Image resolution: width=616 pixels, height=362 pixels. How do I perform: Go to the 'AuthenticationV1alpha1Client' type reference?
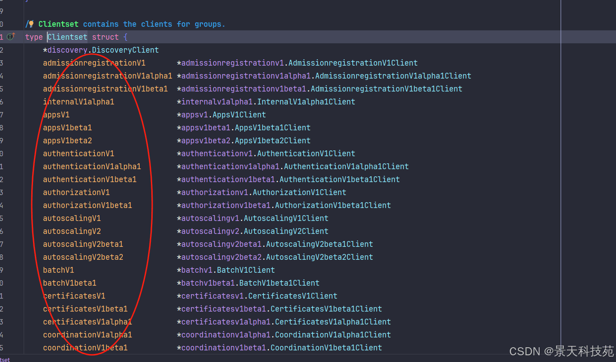pos(346,166)
